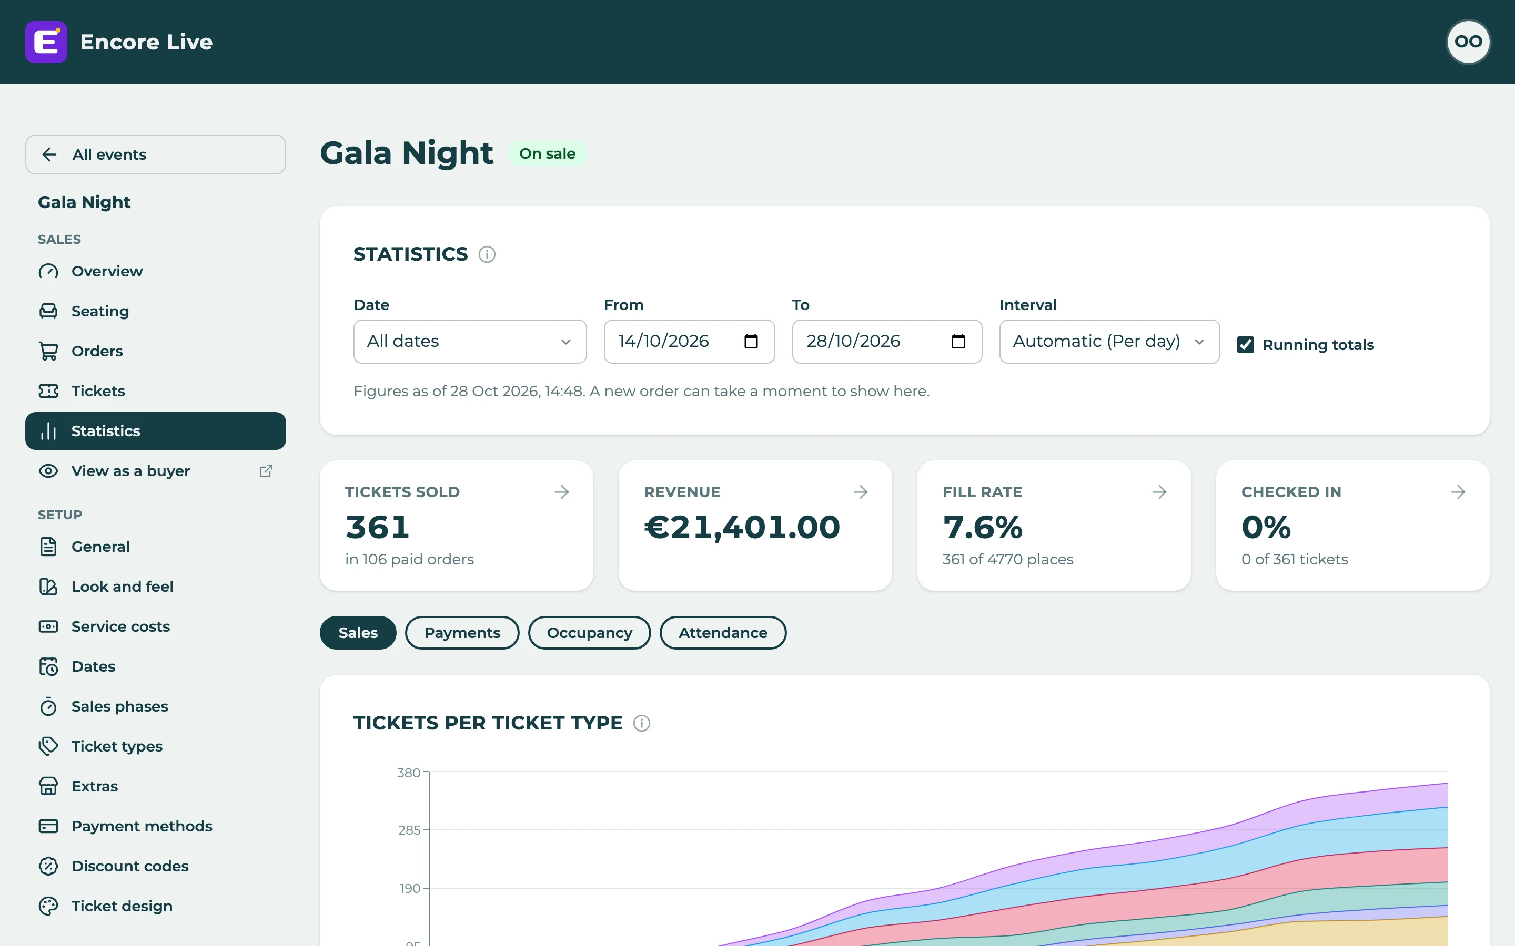Image resolution: width=1515 pixels, height=946 pixels.
Task: Click the Discount codes percent icon
Action: [48, 866]
